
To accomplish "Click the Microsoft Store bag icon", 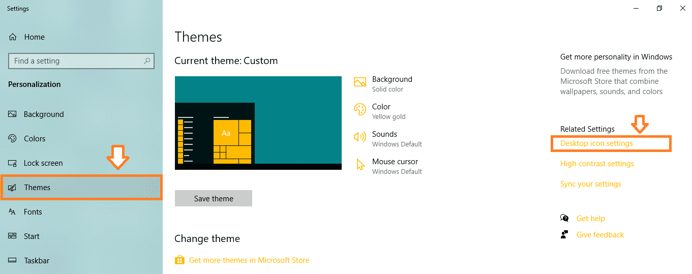I will tap(179, 260).
